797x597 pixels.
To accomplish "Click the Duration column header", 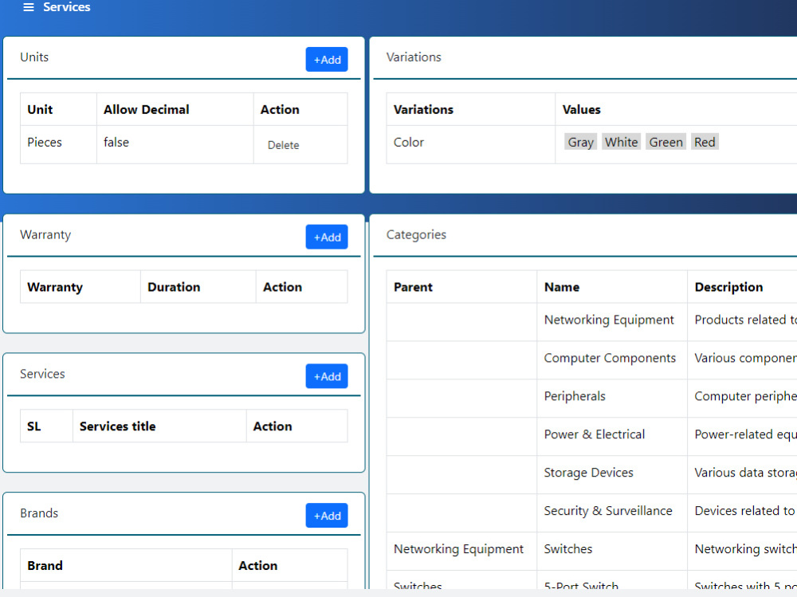I will 198,287.
